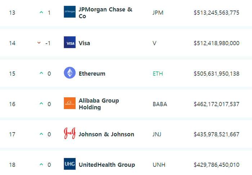
Task: Click the UHG UnitedHealth logo
Action: 69,164
